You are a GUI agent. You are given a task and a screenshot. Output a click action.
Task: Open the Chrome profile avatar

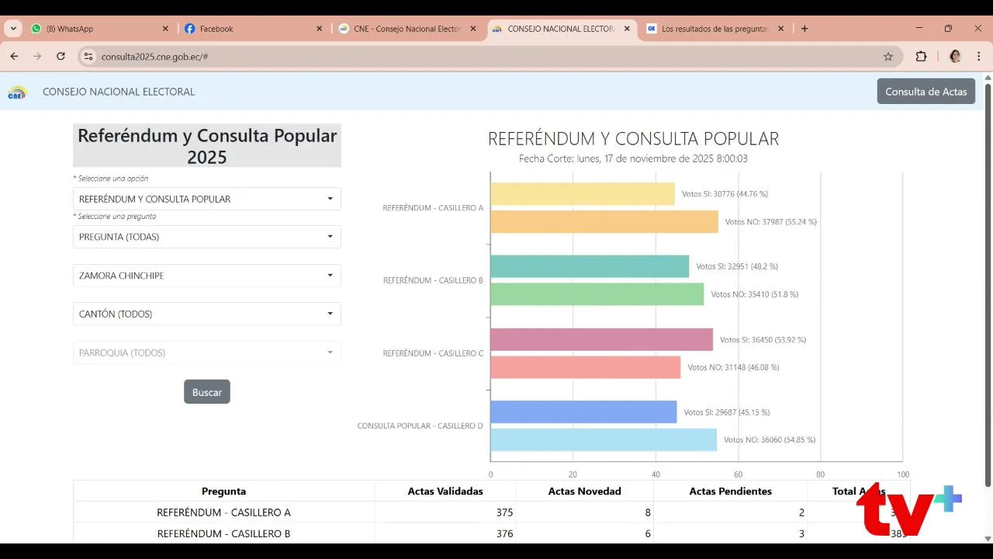click(955, 57)
